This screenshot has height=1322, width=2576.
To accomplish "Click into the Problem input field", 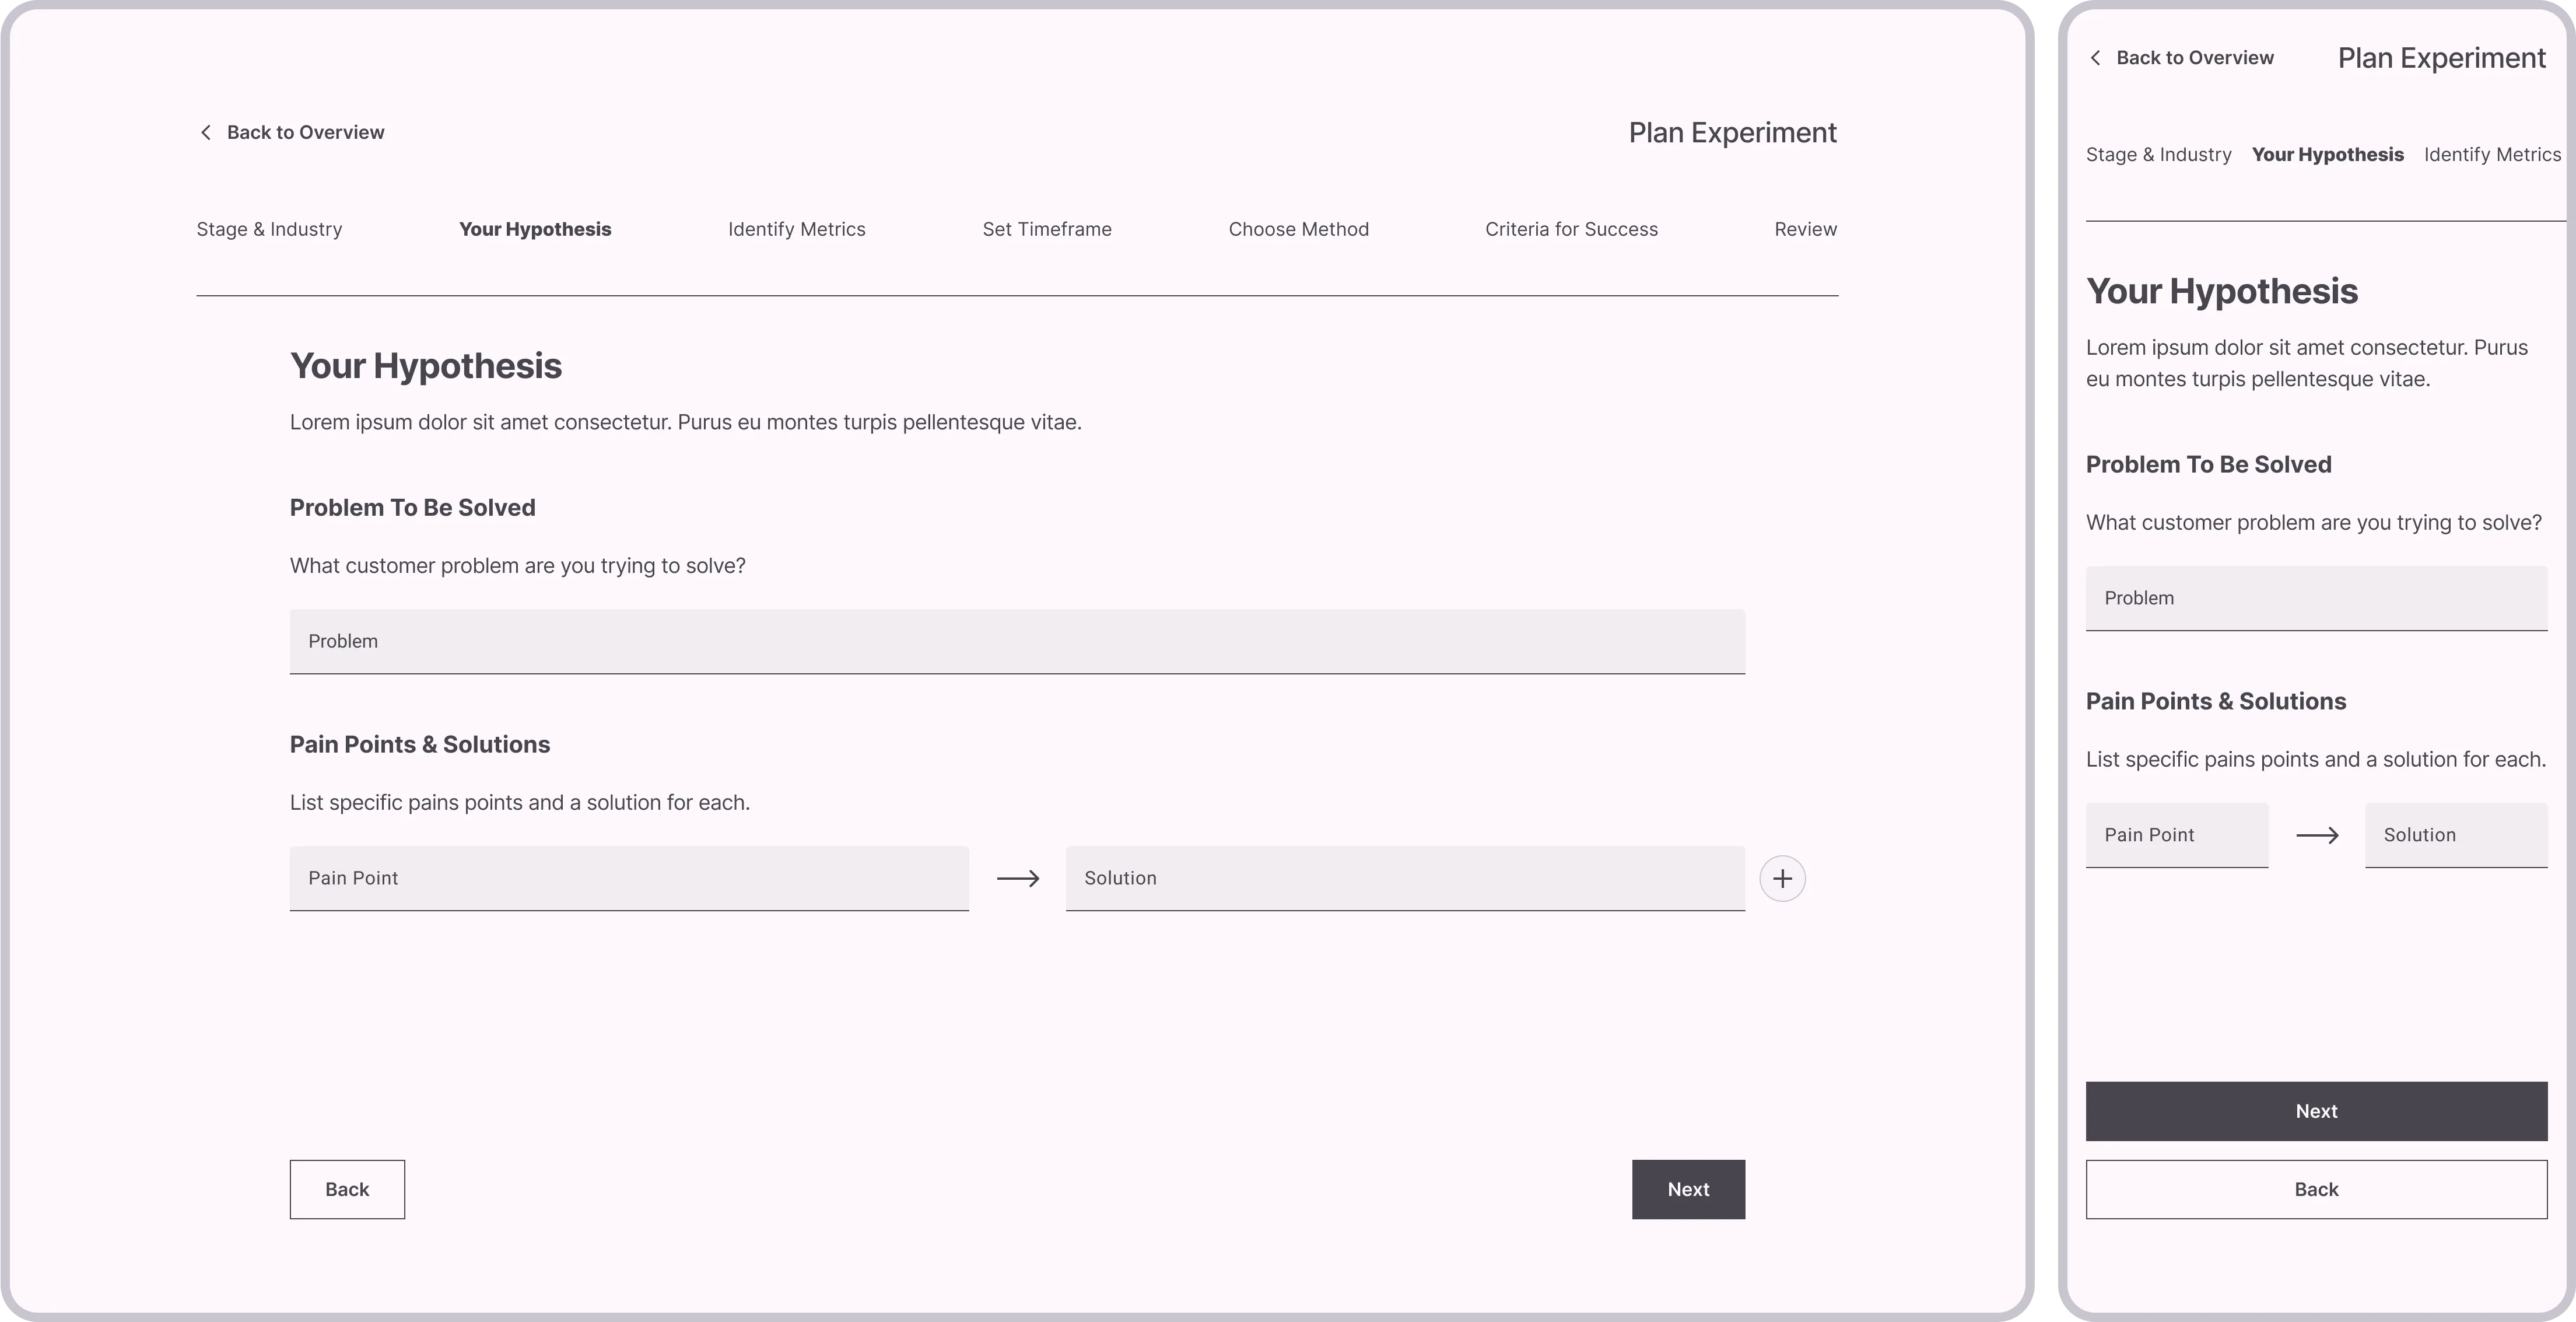I will click(1016, 641).
